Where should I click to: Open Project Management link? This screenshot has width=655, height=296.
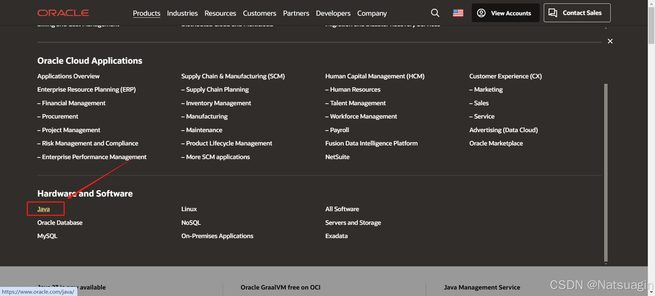click(x=69, y=130)
